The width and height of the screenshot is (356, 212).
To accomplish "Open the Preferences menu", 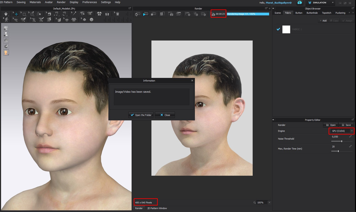I will click(90, 2).
